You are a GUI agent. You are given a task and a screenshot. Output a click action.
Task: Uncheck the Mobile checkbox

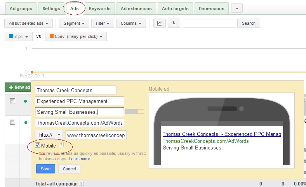(x=37, y=145)
